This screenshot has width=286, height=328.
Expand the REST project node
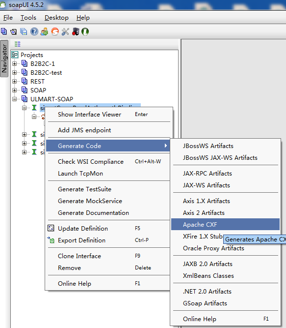pos(14,81)
